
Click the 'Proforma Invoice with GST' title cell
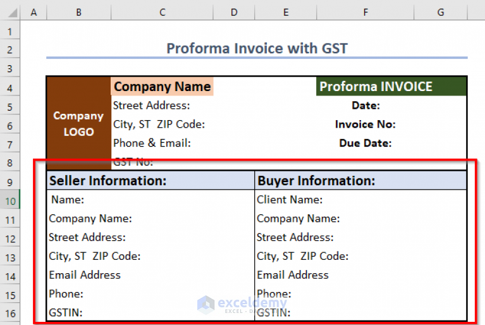(x=257, y=49)
